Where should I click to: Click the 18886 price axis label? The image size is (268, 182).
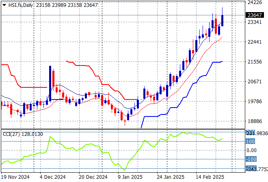pos(254,121)
